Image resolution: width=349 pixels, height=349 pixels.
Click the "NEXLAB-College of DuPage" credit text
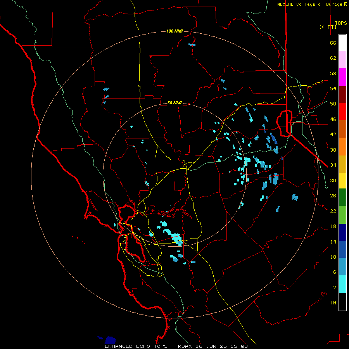[309, 4]
